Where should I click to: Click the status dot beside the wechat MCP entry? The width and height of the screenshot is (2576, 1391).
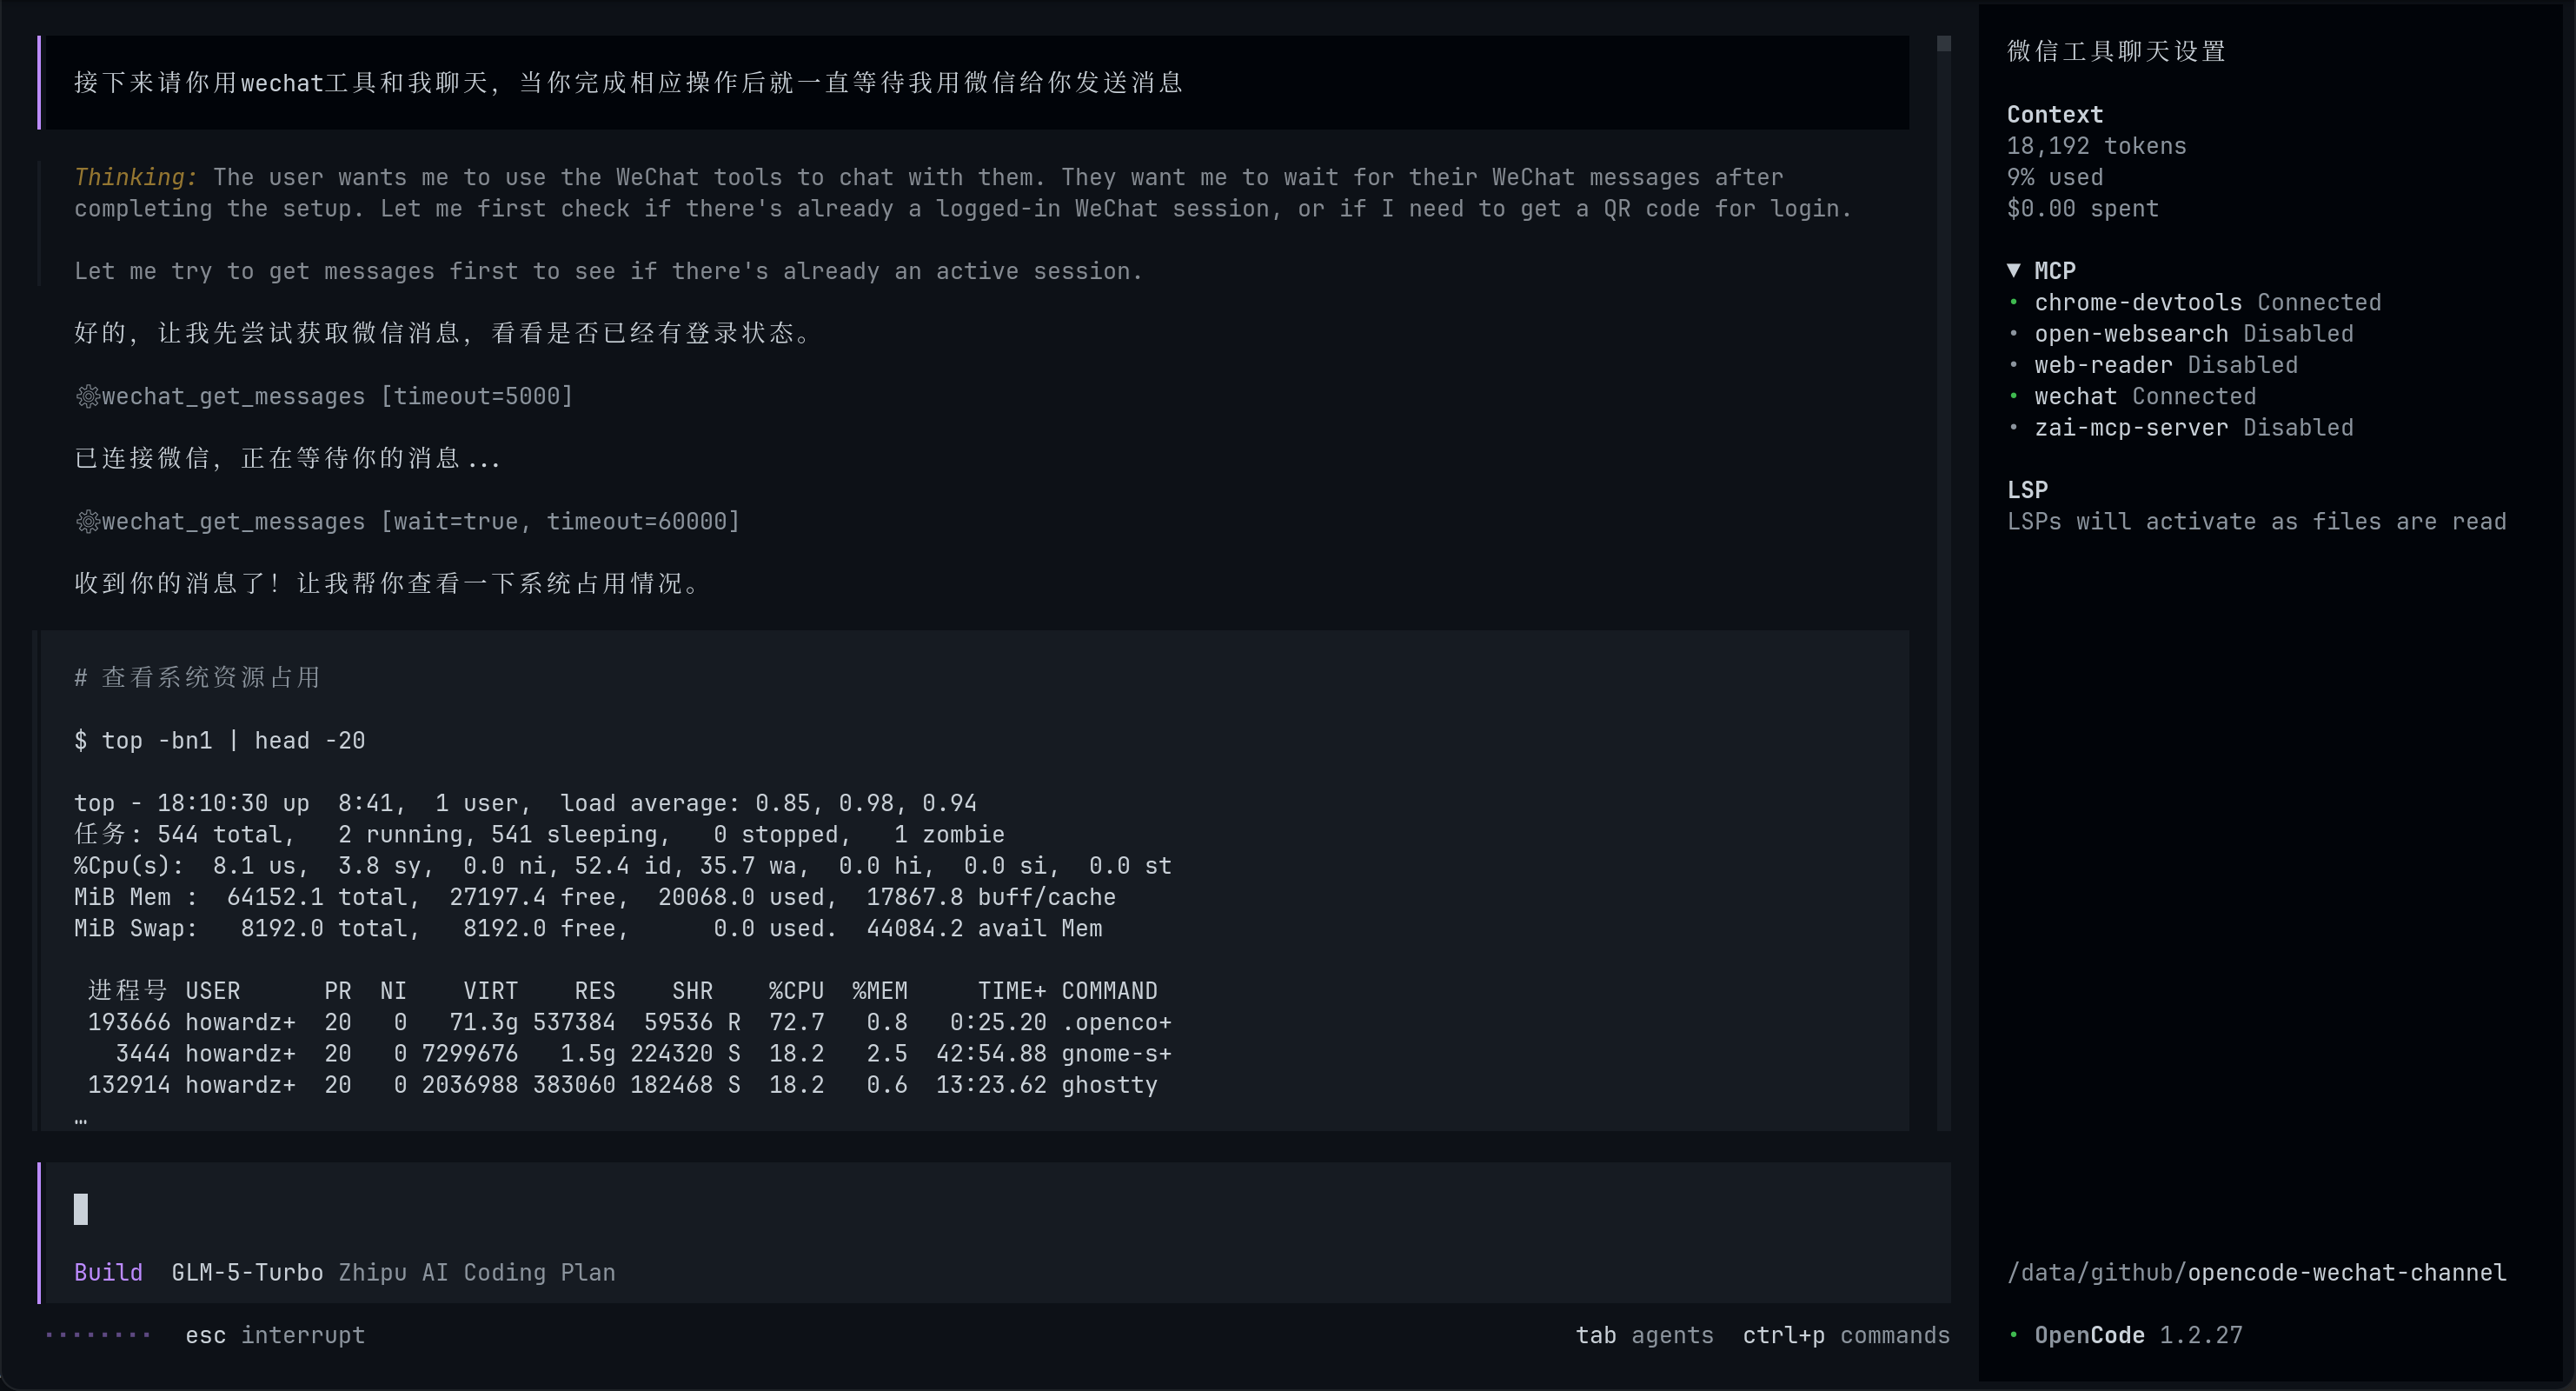(x=2014, y=397)
